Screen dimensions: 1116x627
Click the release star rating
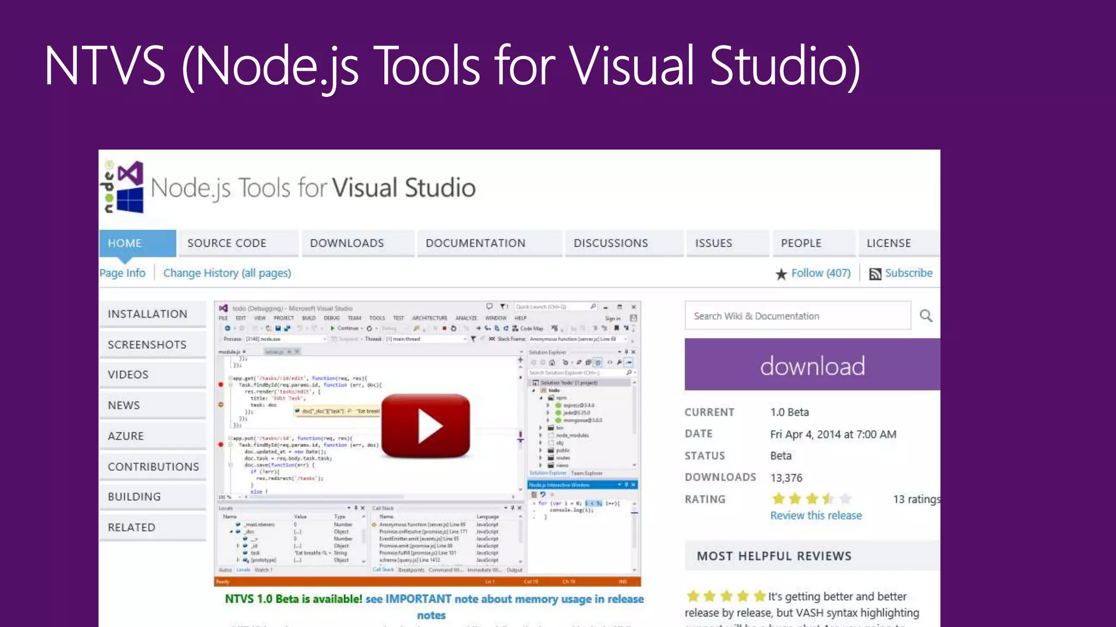coord(811,499)
